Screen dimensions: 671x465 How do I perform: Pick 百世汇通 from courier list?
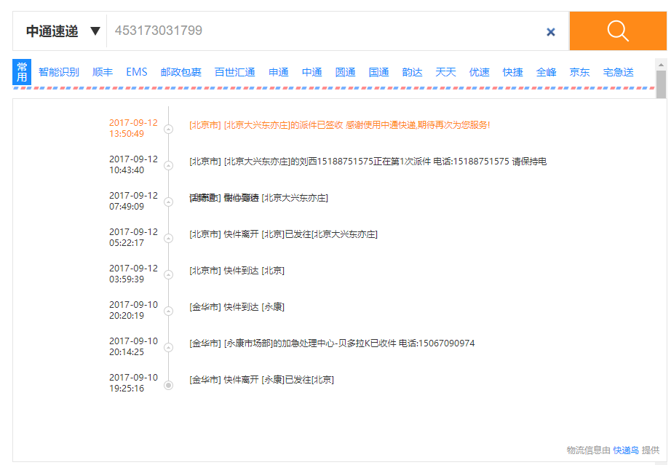tap(234, 72)
